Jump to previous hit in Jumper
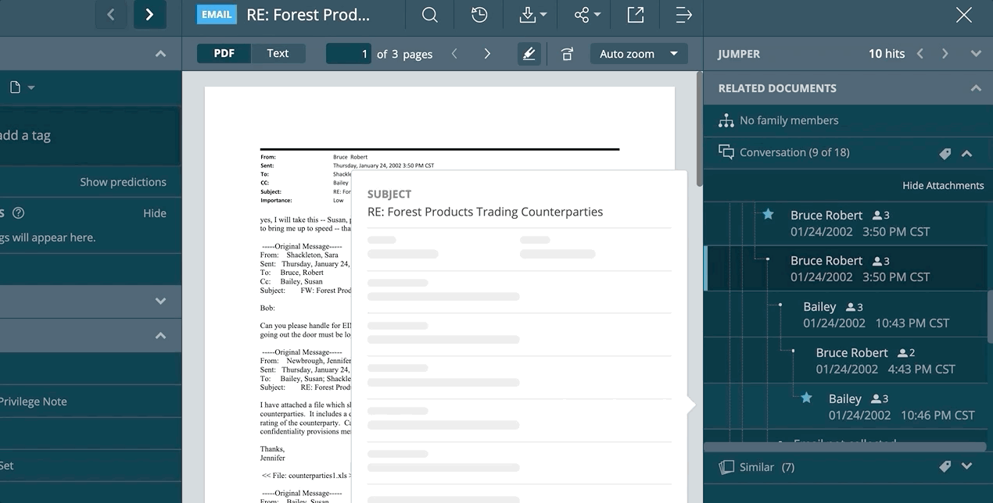The image size is (993, 503). (920, 54)
